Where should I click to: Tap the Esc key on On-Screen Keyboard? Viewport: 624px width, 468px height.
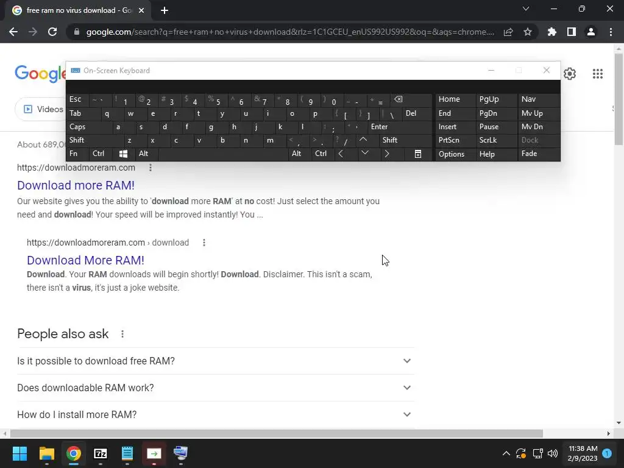(77, 99)
